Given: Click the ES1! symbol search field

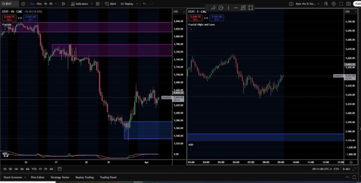Looking at the screenshot, I should click(10, 4).
